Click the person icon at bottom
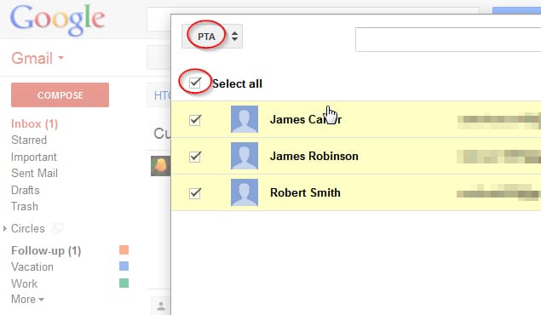The width and height of the screenshot is (541, 315). pos(161,306)
